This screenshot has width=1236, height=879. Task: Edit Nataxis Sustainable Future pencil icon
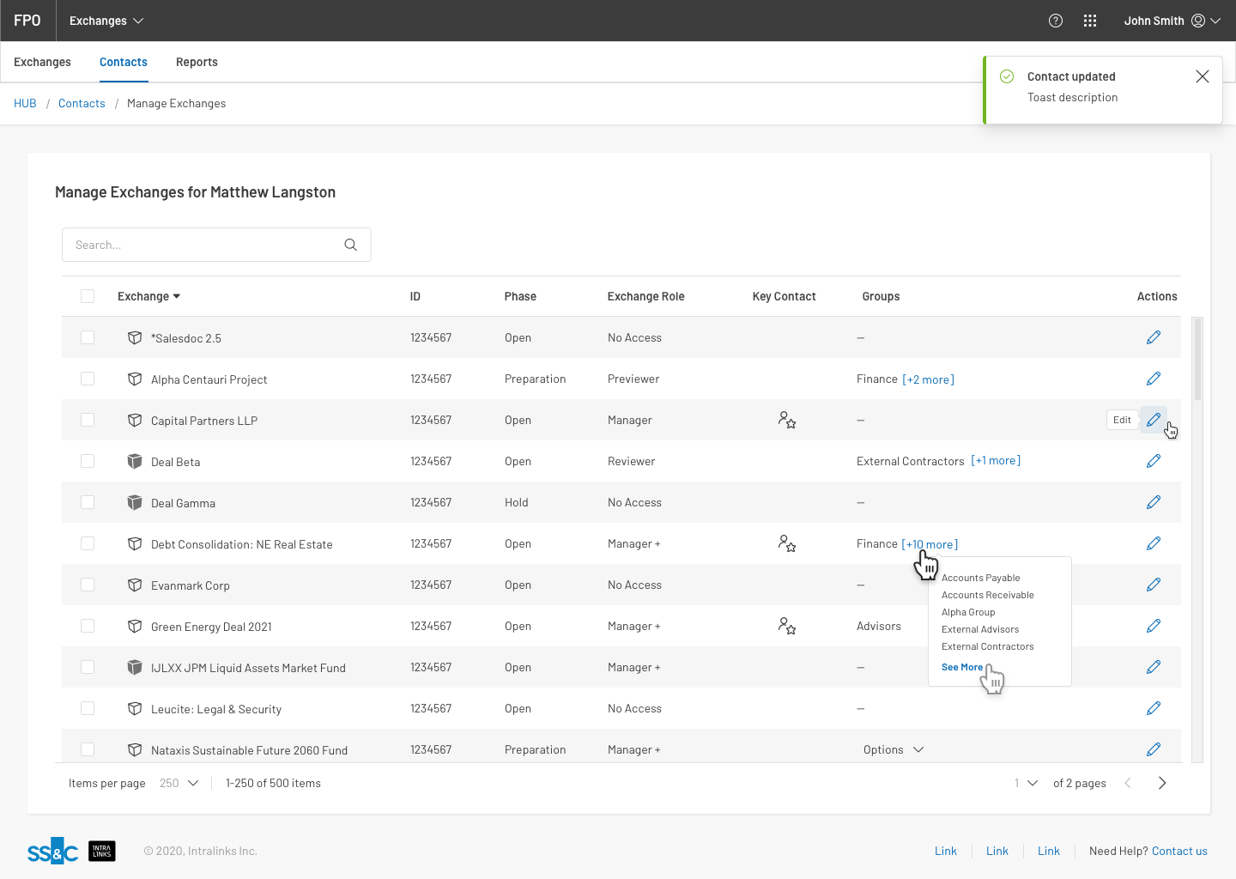pyautogui.click(x=1154, y=749)
